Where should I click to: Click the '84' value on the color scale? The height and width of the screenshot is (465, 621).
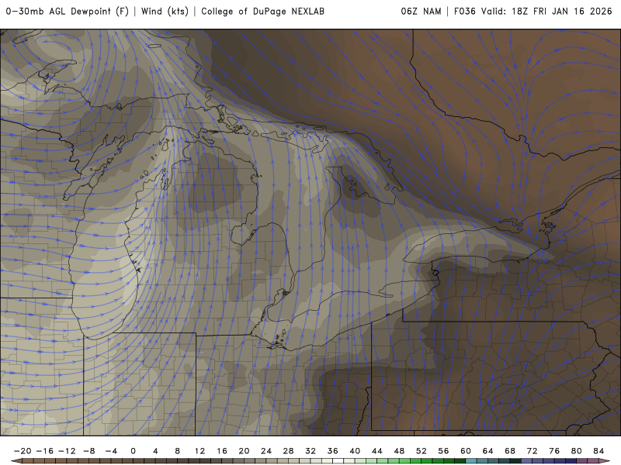(x=598, y=451)
